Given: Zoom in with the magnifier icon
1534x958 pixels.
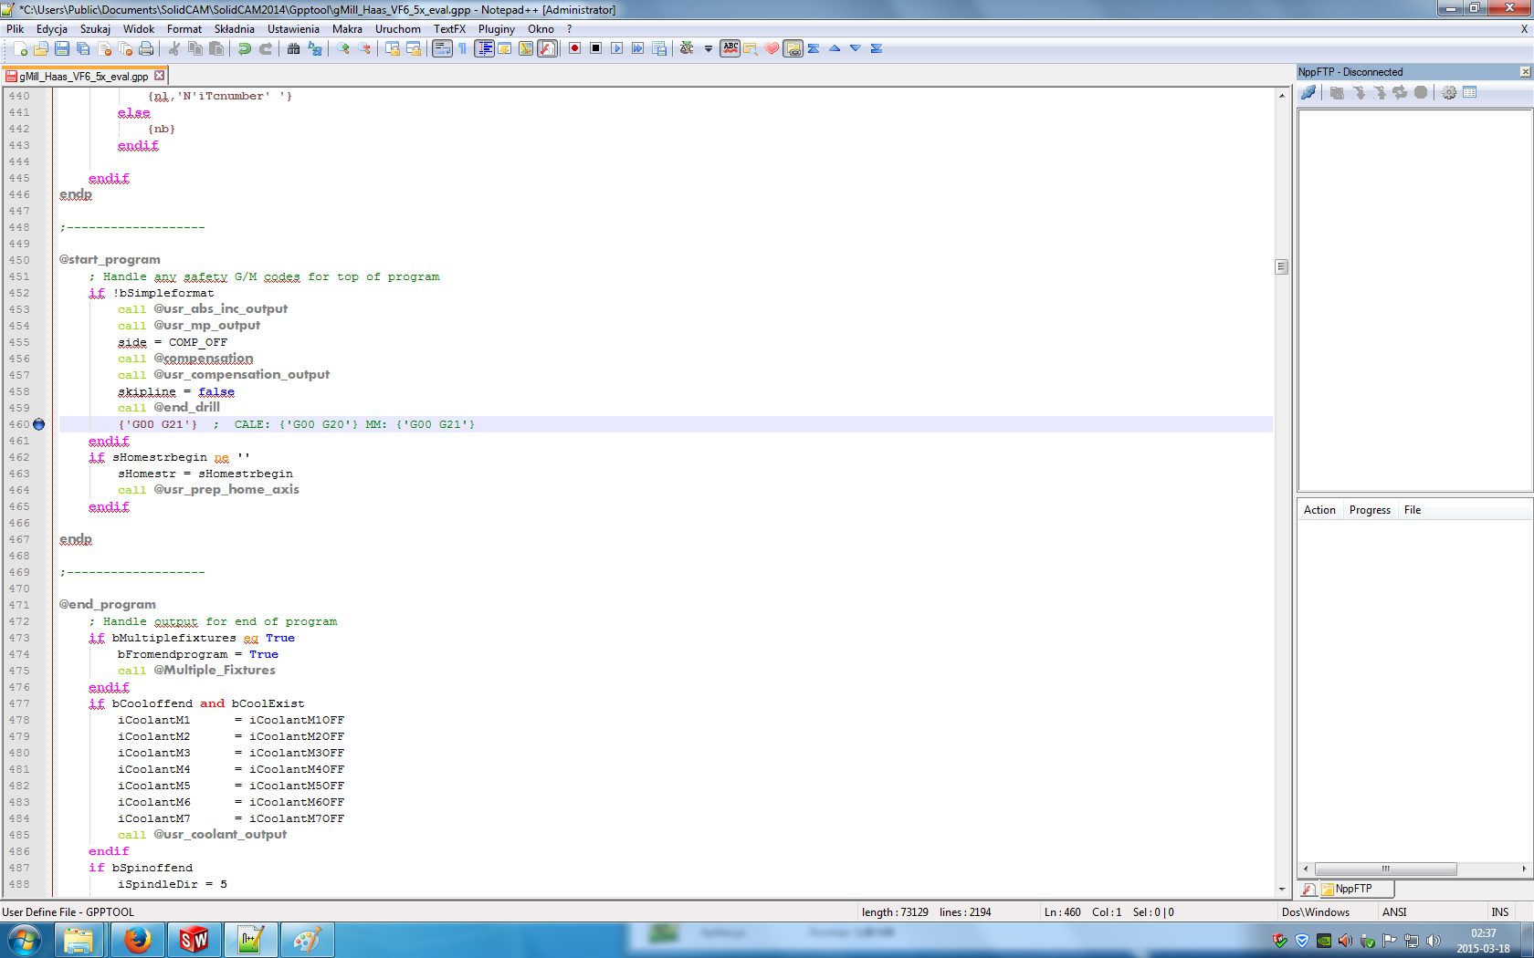Looking at the screenshot, I should tap(343, 48).
